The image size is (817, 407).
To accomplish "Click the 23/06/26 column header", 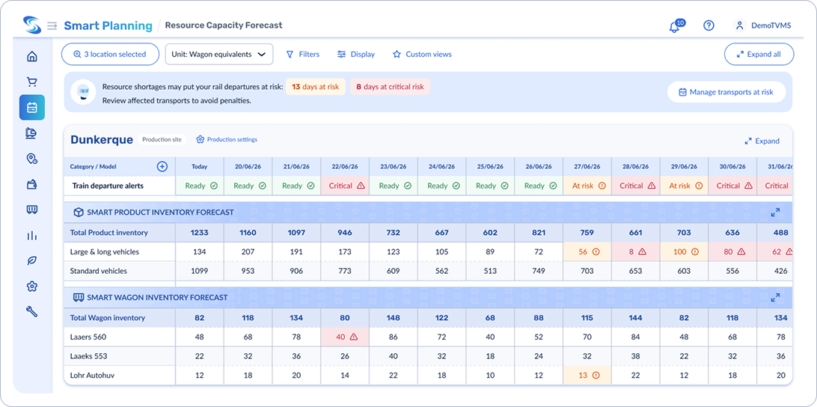I will (394, 167).
